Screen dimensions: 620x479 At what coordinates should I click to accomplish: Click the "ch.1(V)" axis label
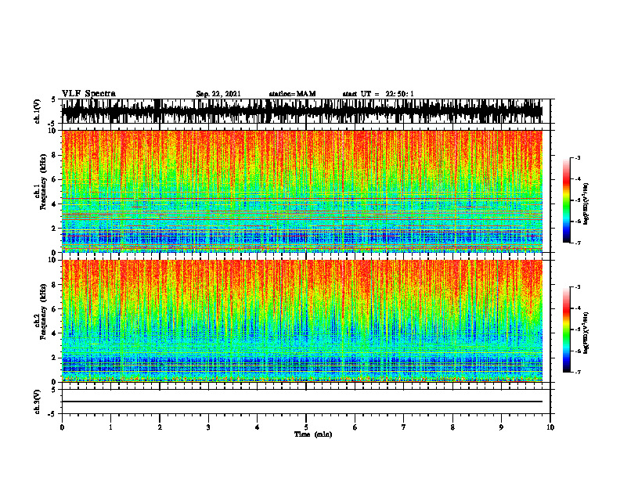(x=38, y=111)
